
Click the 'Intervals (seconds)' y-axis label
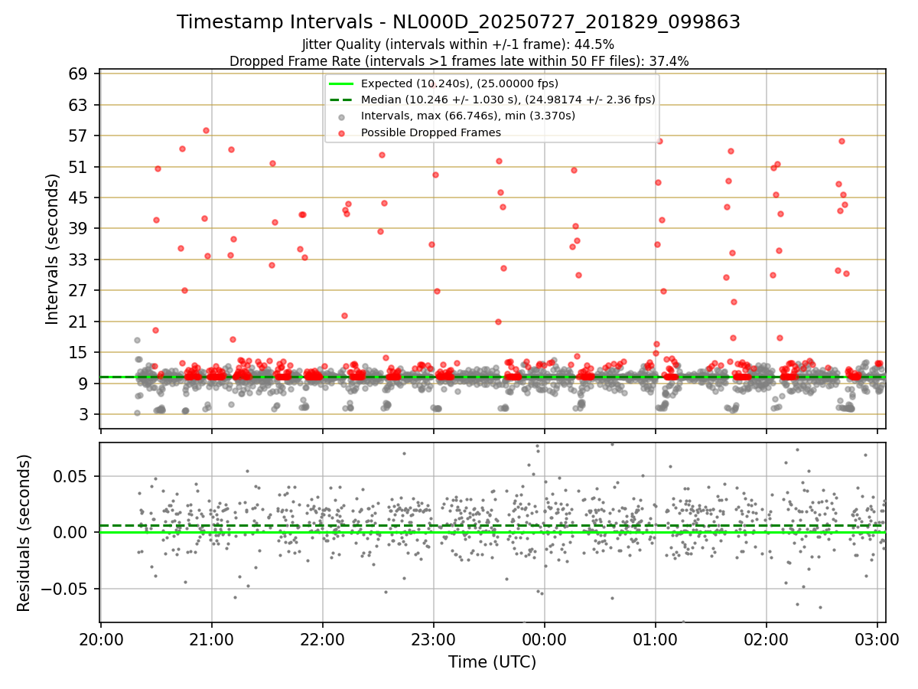coord(52,249)
